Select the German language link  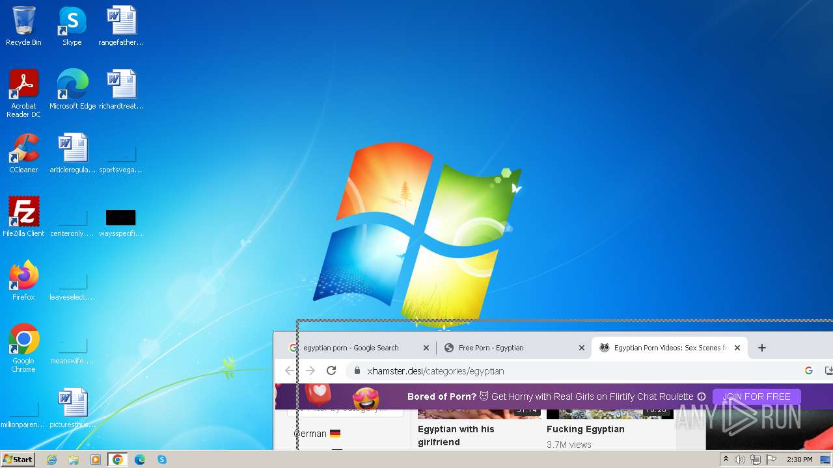click(317, 434)
